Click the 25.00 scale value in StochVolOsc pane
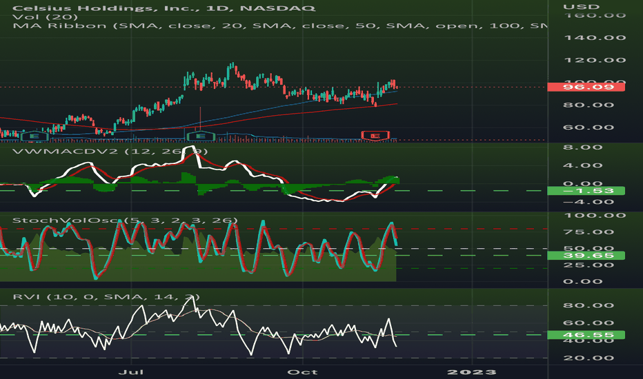 (588, 265)
